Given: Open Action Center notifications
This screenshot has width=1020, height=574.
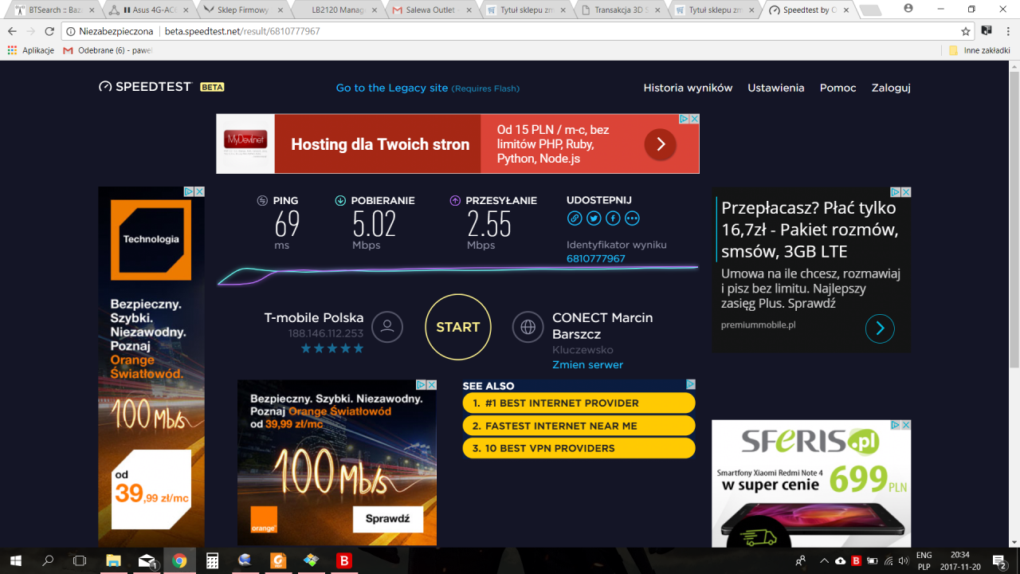Looking at the screenshot, I should tap(1000, 560).
